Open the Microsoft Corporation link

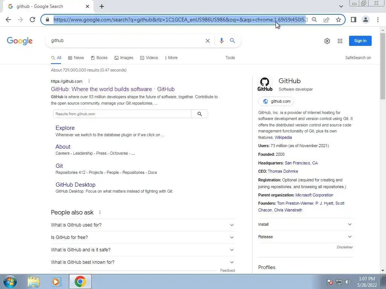point(314,195)
